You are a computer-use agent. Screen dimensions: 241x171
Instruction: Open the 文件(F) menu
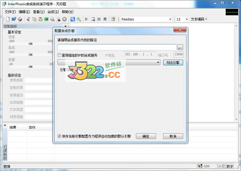[x=10, y=12]
